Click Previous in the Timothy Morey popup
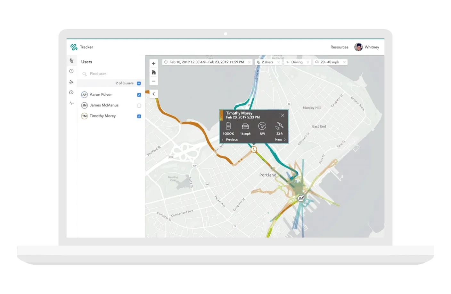The image size is (451, 294). (232, 140)
